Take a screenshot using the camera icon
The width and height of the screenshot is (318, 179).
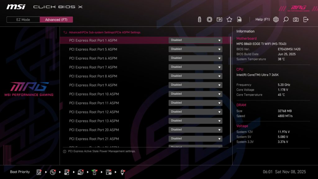(296, 19)
